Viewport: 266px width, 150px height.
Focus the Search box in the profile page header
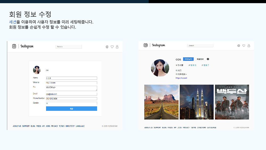200,46
